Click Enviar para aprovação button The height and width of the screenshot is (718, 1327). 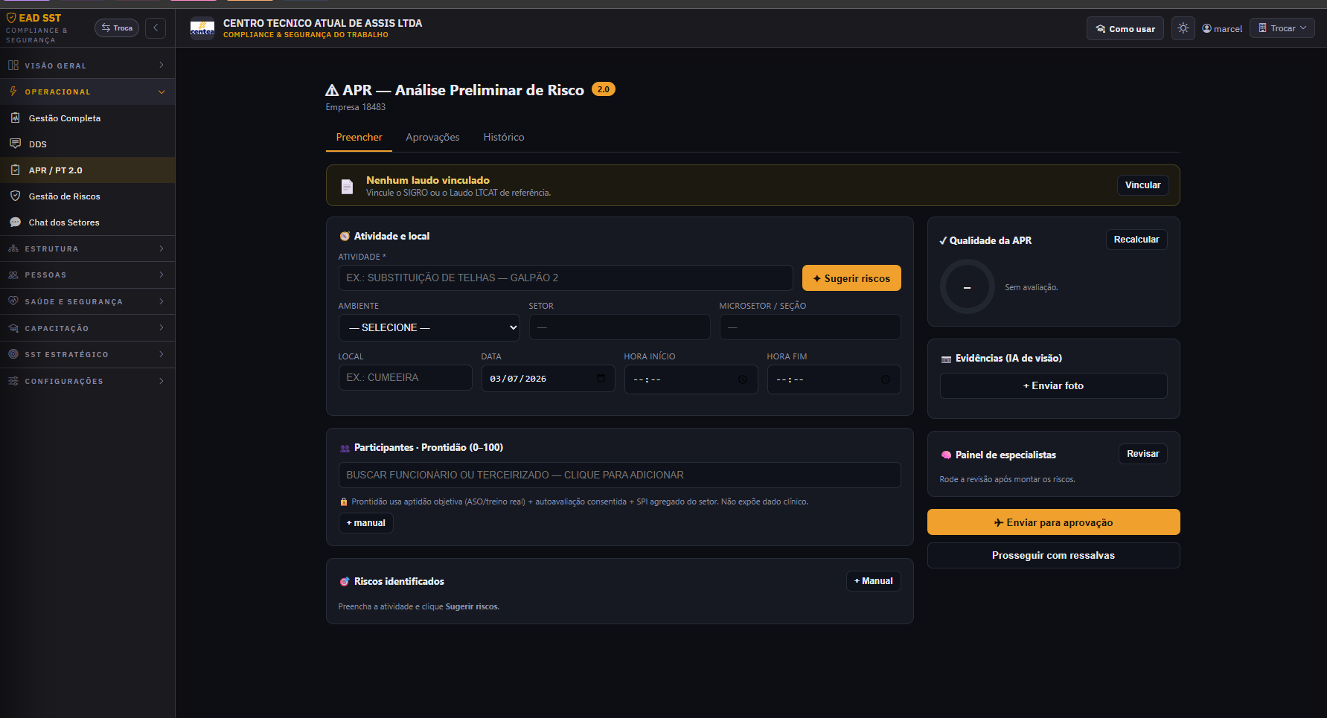[x=1053, y=522]
